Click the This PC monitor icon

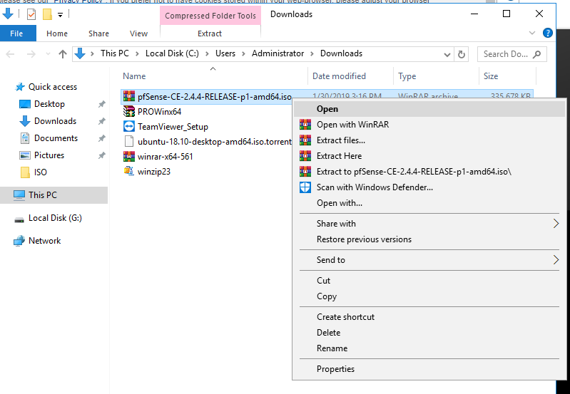19,195
